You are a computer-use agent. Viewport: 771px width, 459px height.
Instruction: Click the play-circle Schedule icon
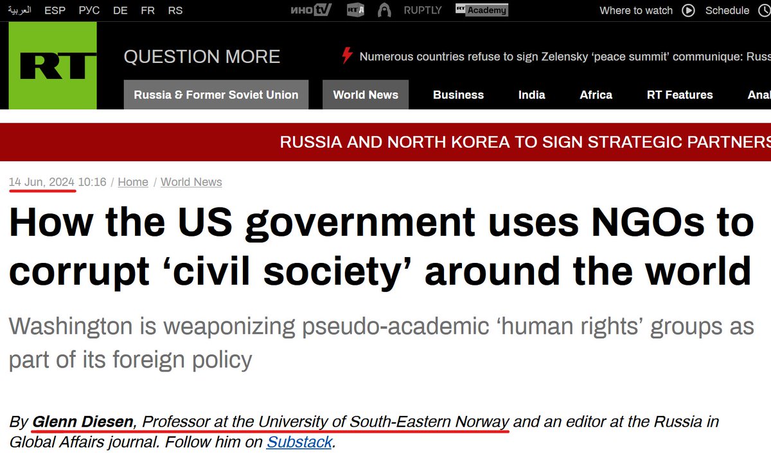(x=688, y=10)
